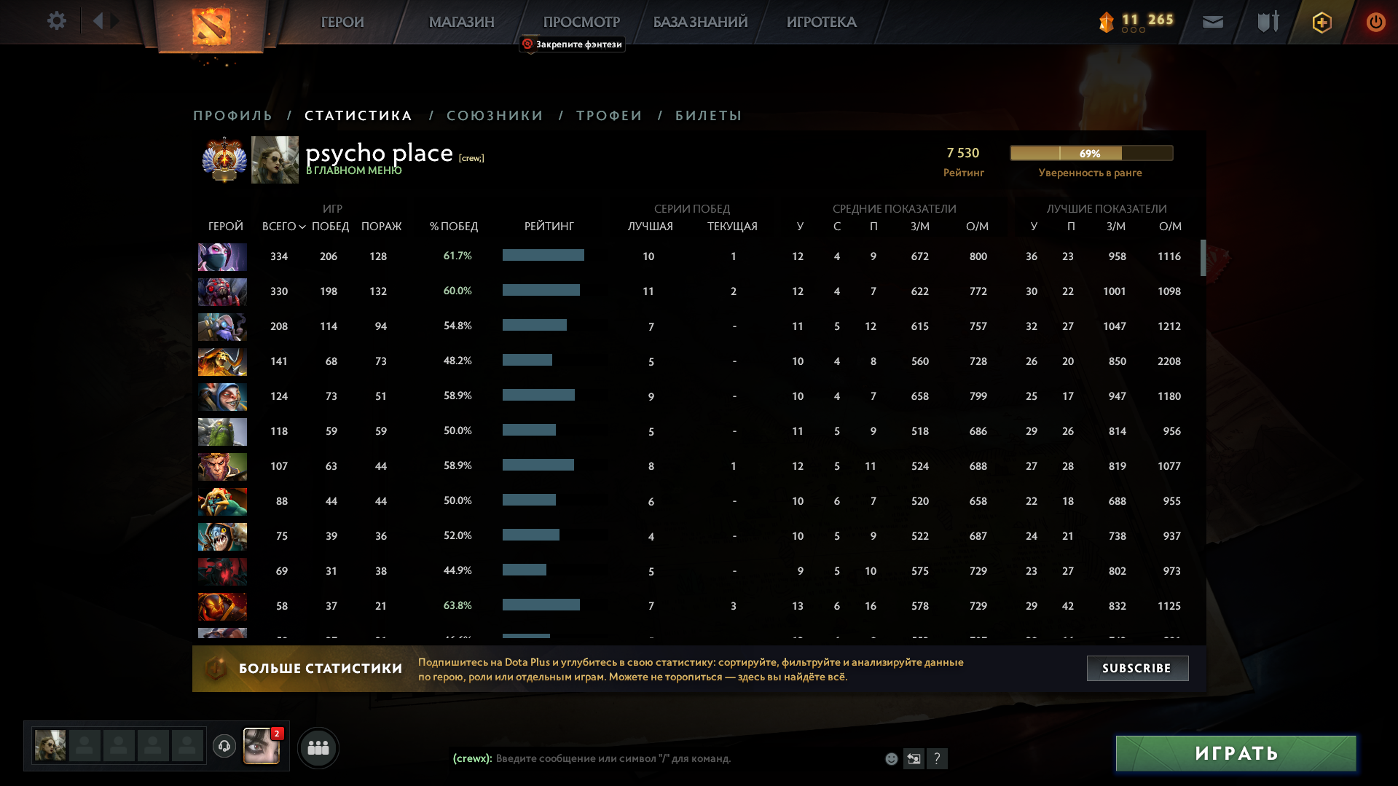The image size is (1398, 786).
Task: Open the Dota Plus hexagon icon
Action: pos(1322,22)
